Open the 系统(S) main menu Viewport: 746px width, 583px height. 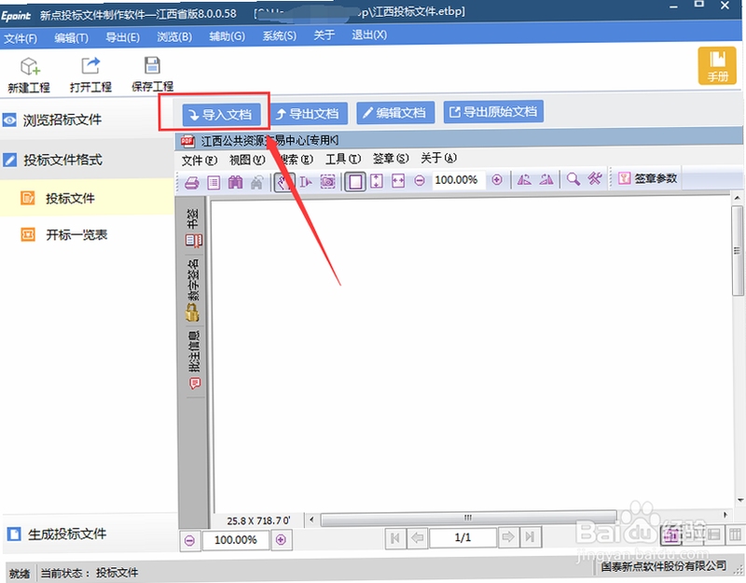point(279,35)
